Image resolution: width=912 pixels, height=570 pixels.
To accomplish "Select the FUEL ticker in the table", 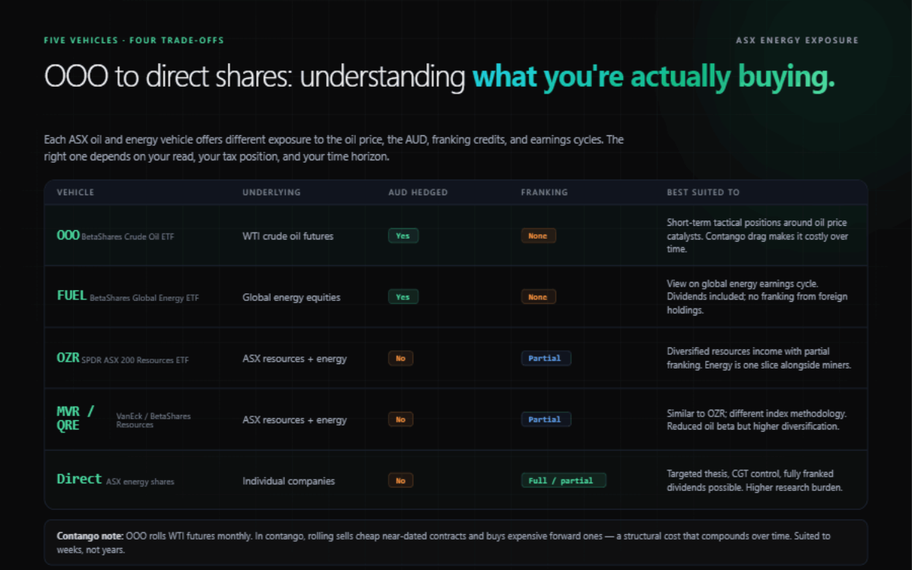I will point(72,296).
